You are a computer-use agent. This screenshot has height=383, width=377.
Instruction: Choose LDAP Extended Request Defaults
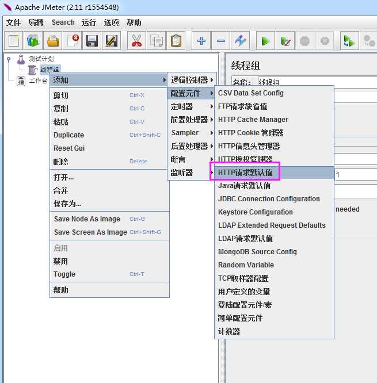(274, 225)
